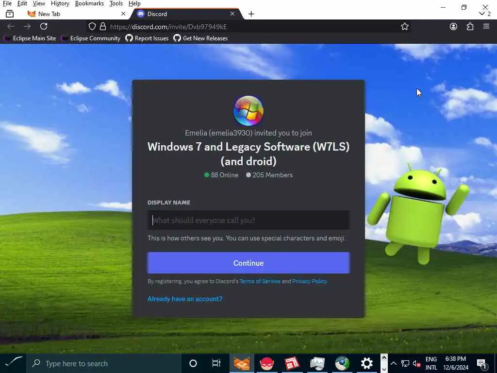Click the address bar URL

[x=168, y=27]
